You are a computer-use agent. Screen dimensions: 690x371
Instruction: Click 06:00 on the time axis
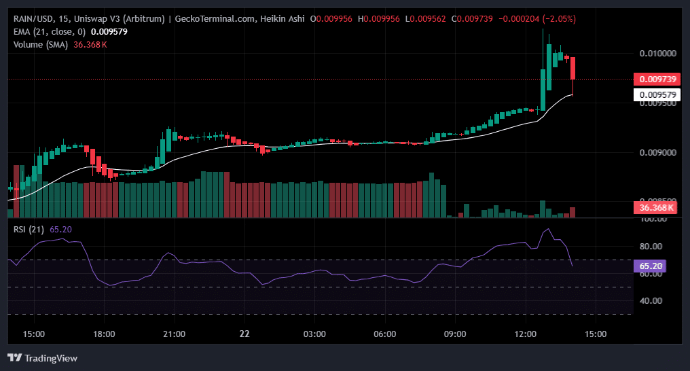coord(384,334)
